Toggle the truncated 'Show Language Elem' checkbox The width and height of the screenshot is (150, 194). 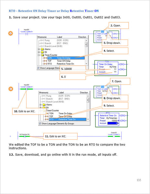[38, 68]
